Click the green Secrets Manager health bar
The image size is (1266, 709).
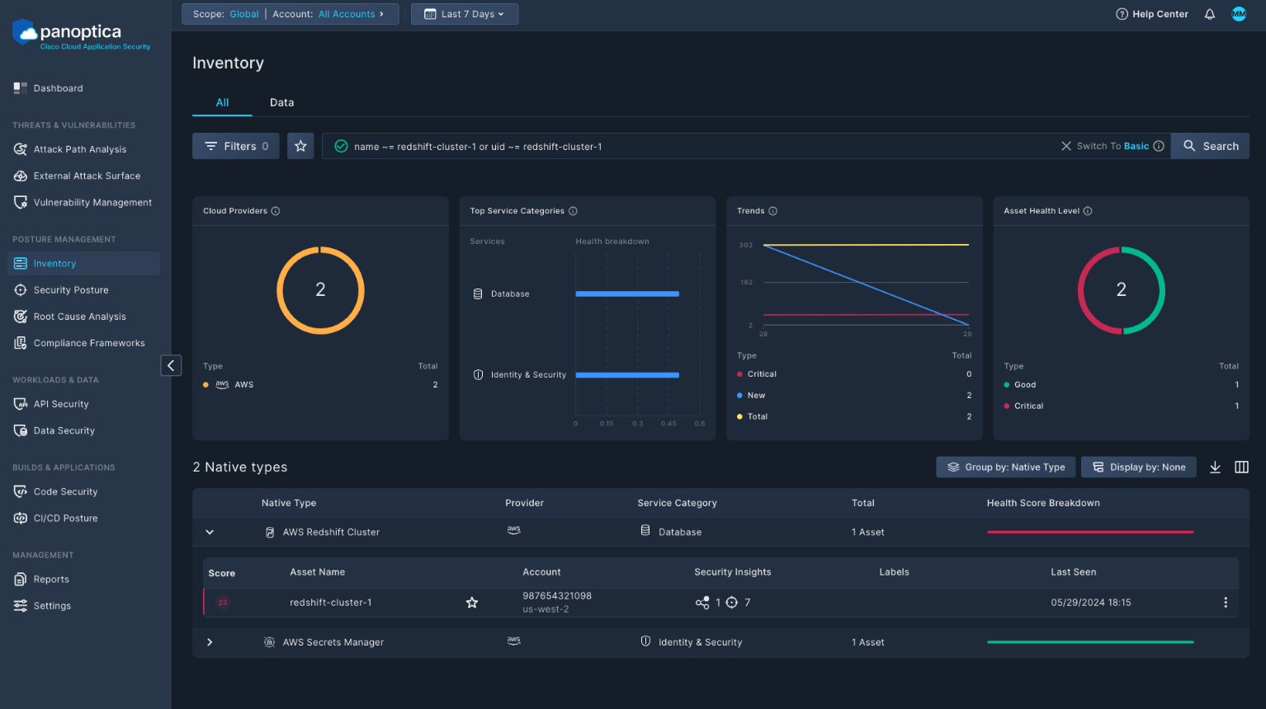(x=1090, y=642)
